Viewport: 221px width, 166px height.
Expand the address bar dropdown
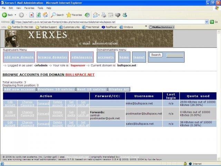[x=207, y=22]
